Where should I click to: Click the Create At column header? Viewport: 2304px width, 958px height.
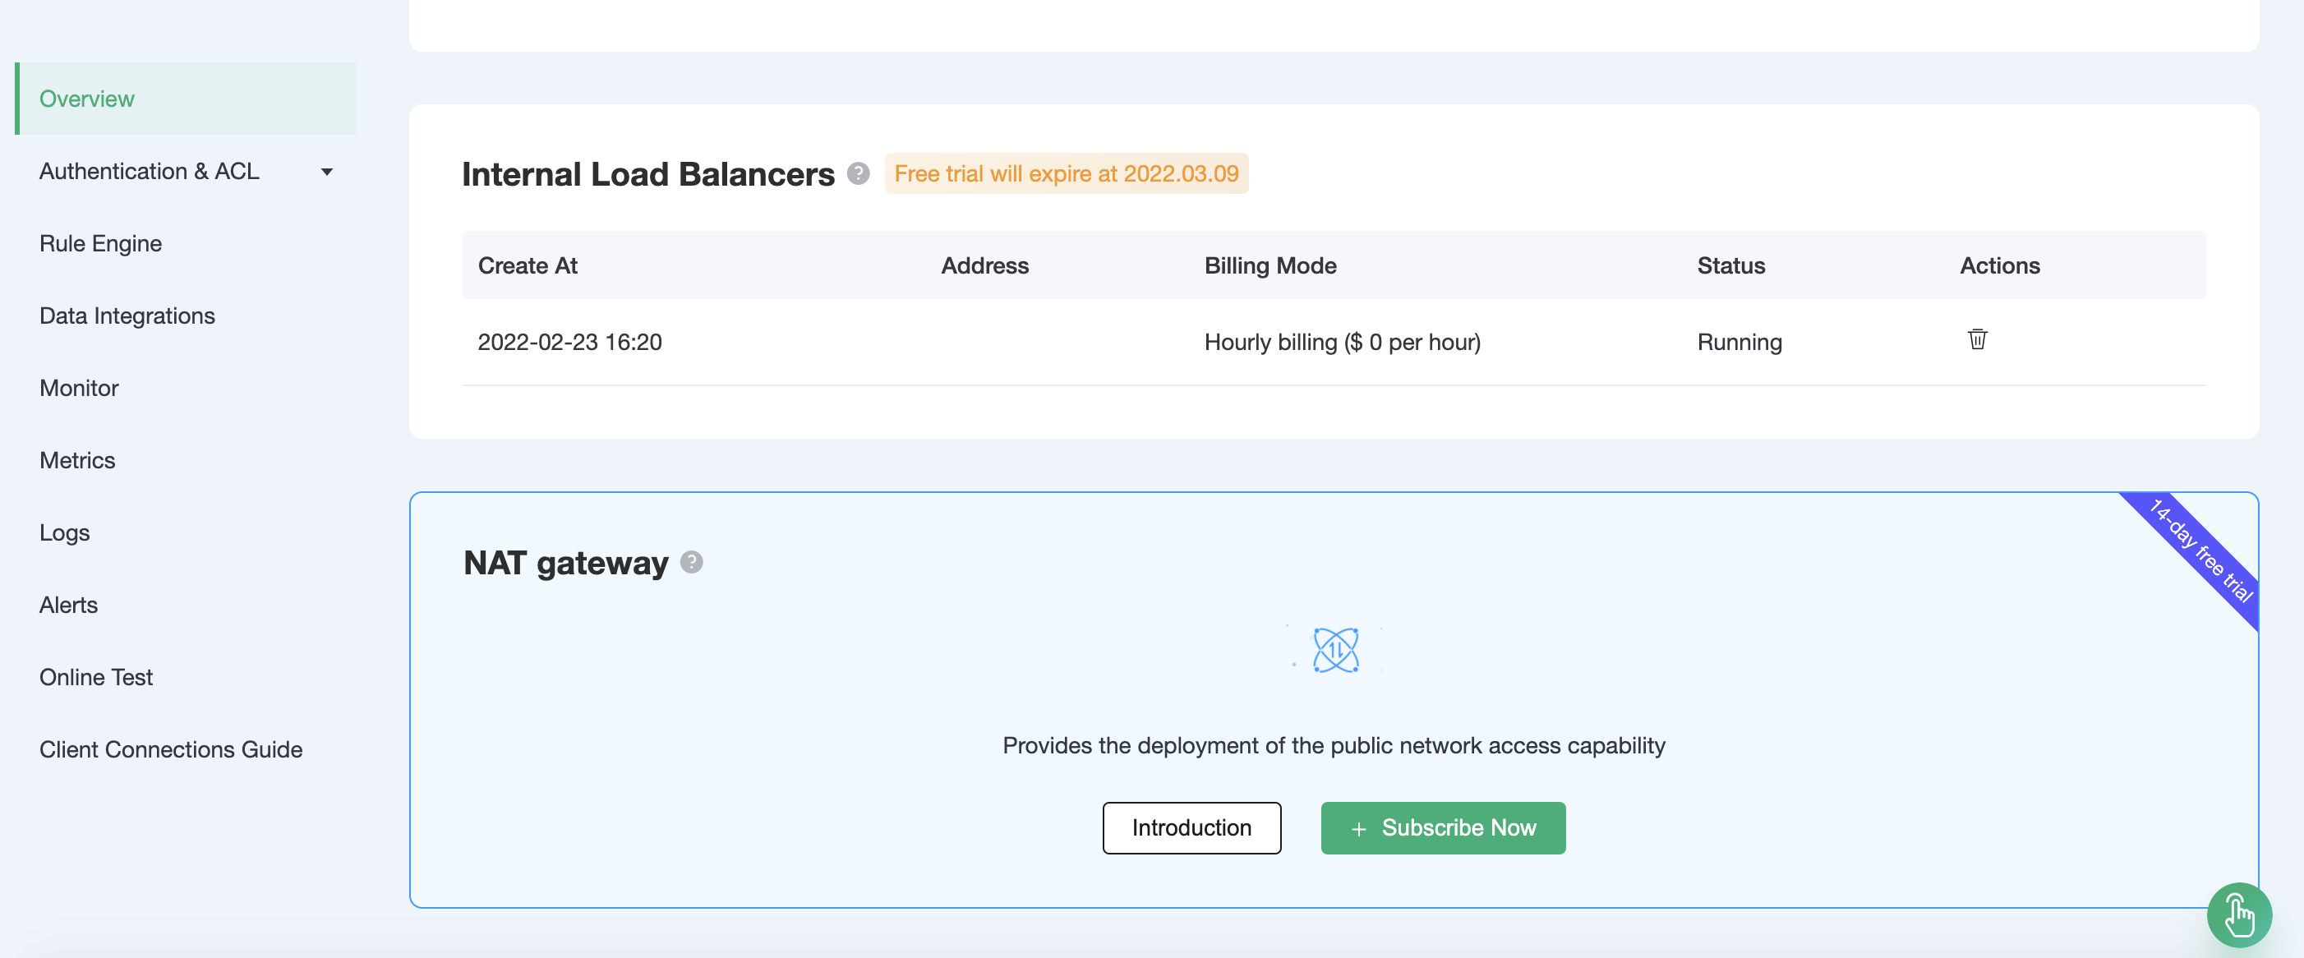(x=528, y=265)
